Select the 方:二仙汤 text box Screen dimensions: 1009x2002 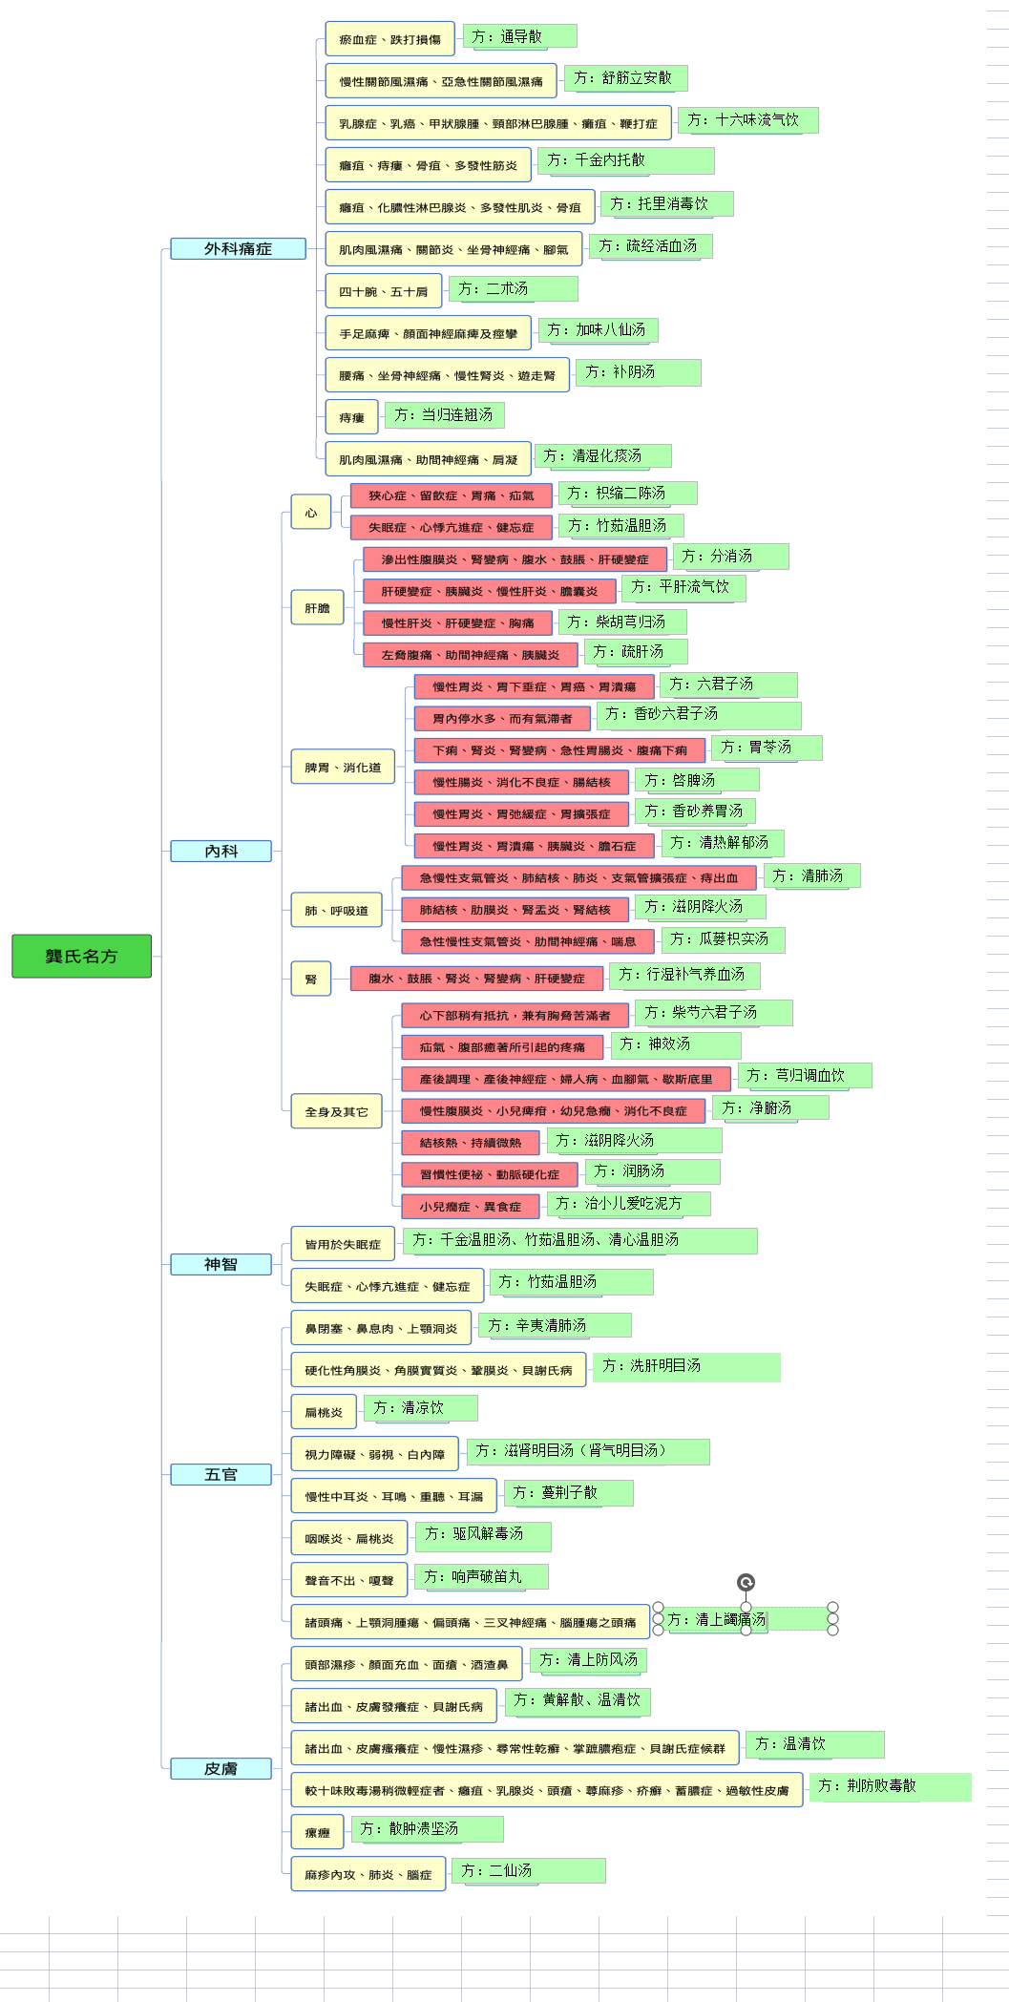(x=529, y=1871)
